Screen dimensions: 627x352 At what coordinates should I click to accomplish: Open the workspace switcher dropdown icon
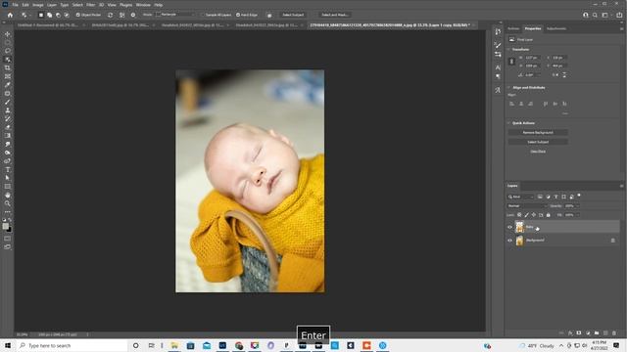point(605,15)
